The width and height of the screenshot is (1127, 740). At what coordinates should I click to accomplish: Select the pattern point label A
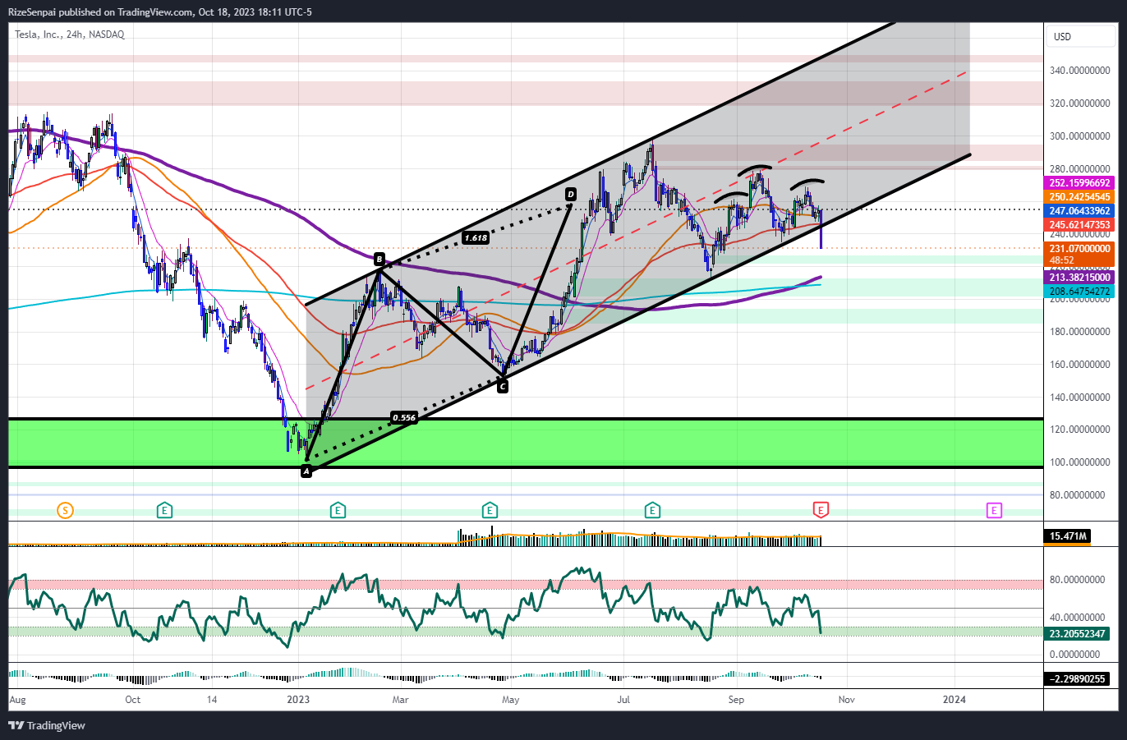(306, 471)
